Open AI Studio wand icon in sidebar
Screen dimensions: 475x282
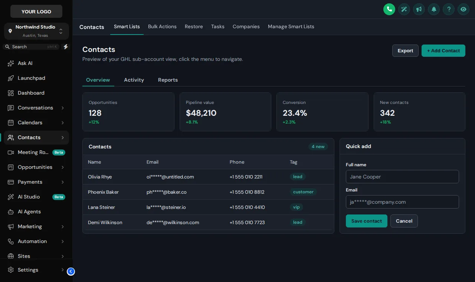tap(11, 197)
